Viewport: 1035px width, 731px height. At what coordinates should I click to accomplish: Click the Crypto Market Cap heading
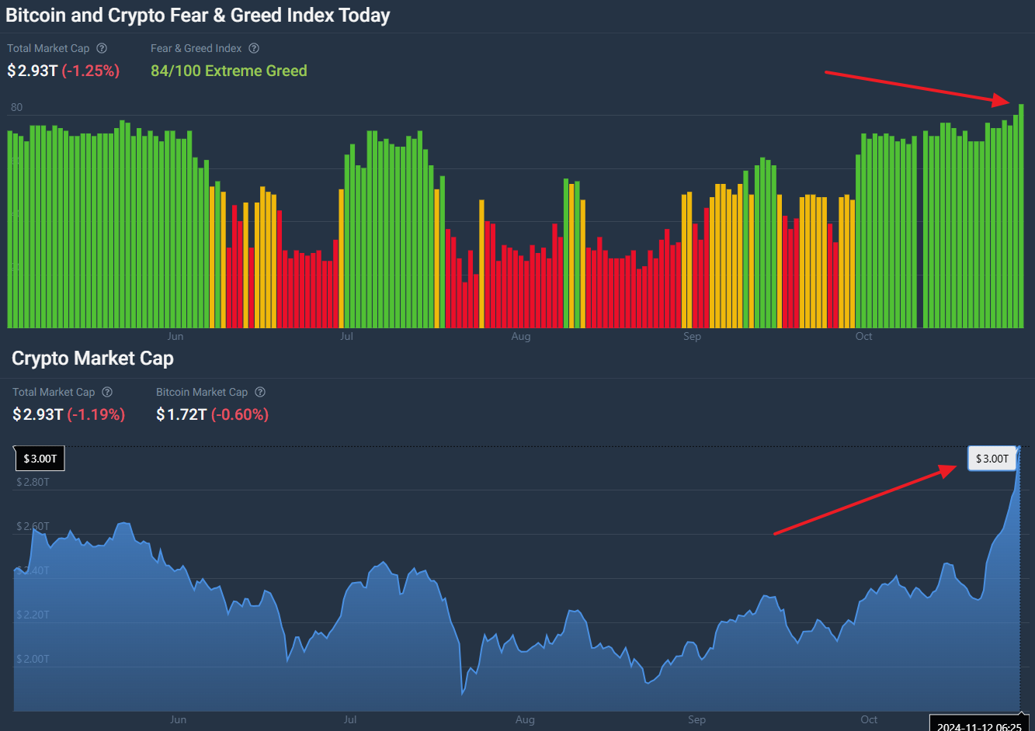pos(93,359)
